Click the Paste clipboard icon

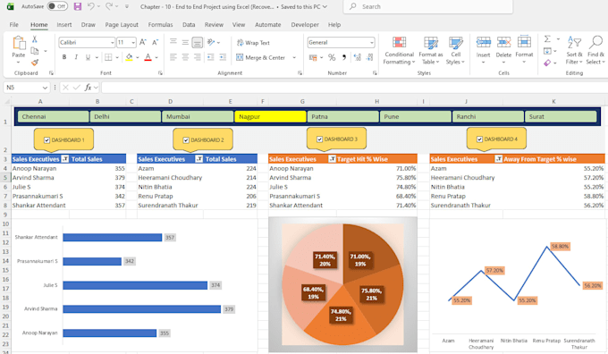pyautogui.click(x=19, y=43)
